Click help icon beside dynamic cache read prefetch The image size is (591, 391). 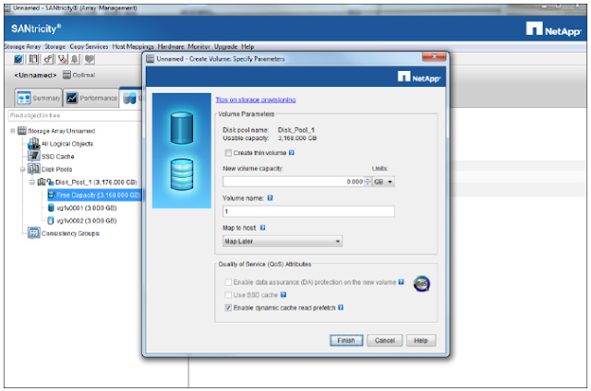point(341,307)
